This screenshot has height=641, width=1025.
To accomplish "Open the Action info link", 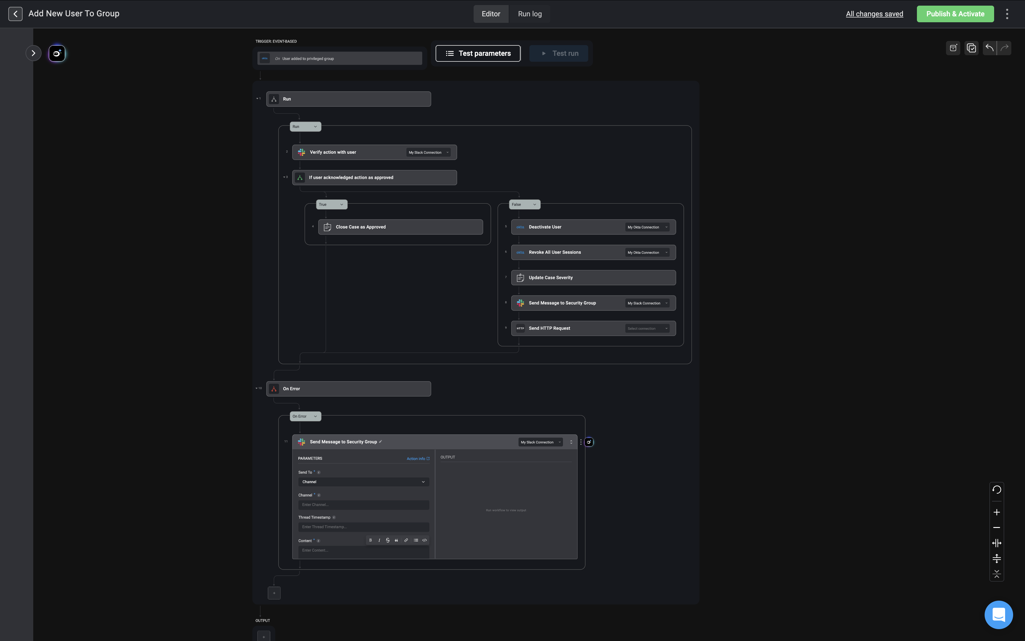I will [x=418, y=459].
